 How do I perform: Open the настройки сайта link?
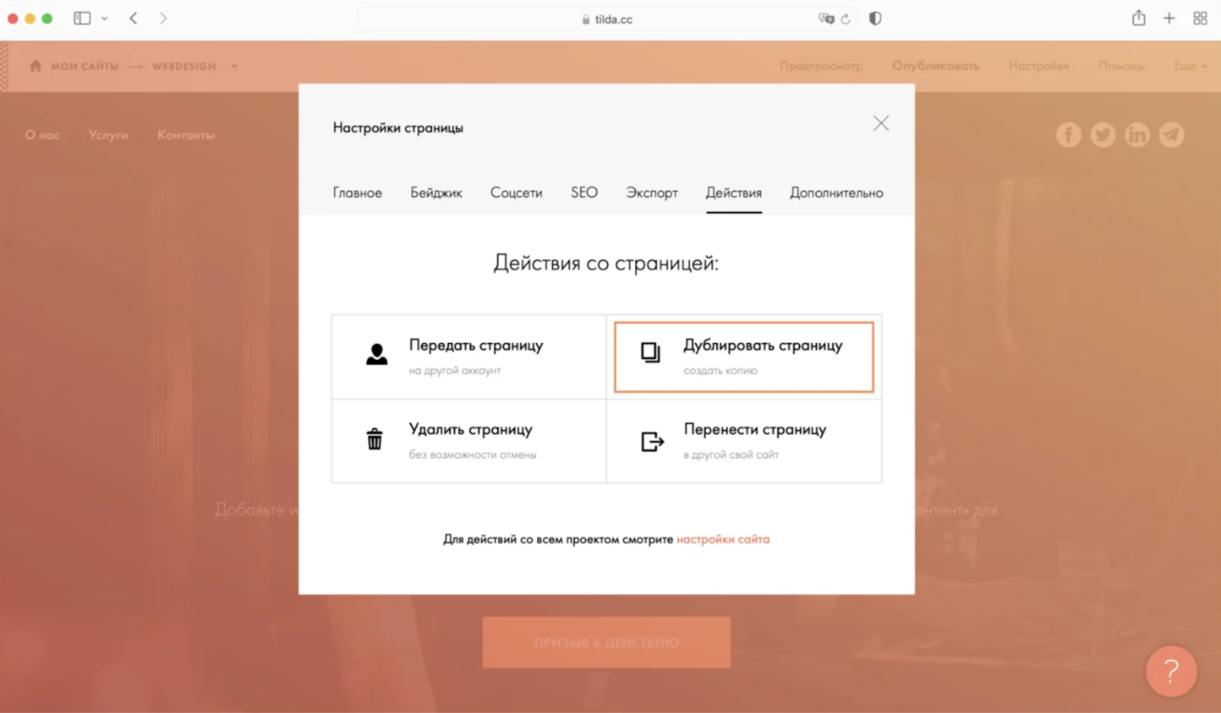point(723,539)
